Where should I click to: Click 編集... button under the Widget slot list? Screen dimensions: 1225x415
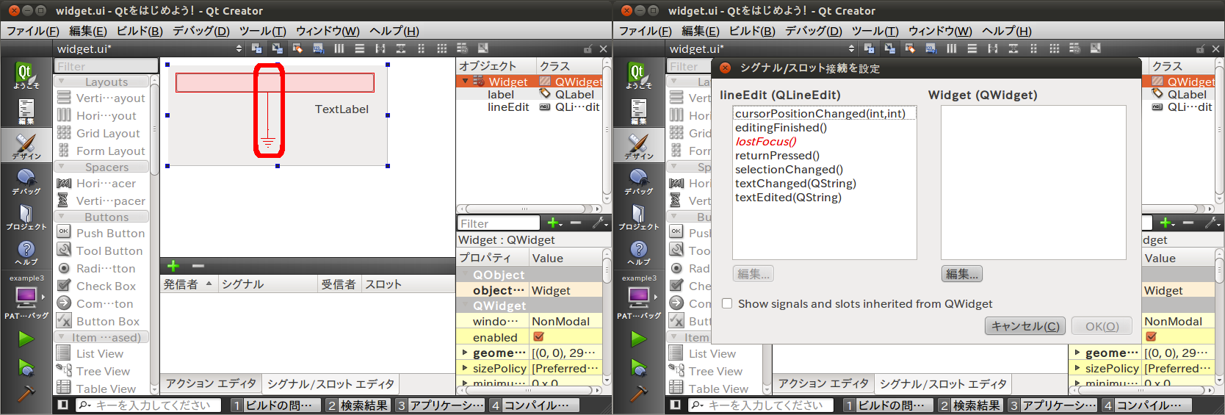[x=961, y=274]
